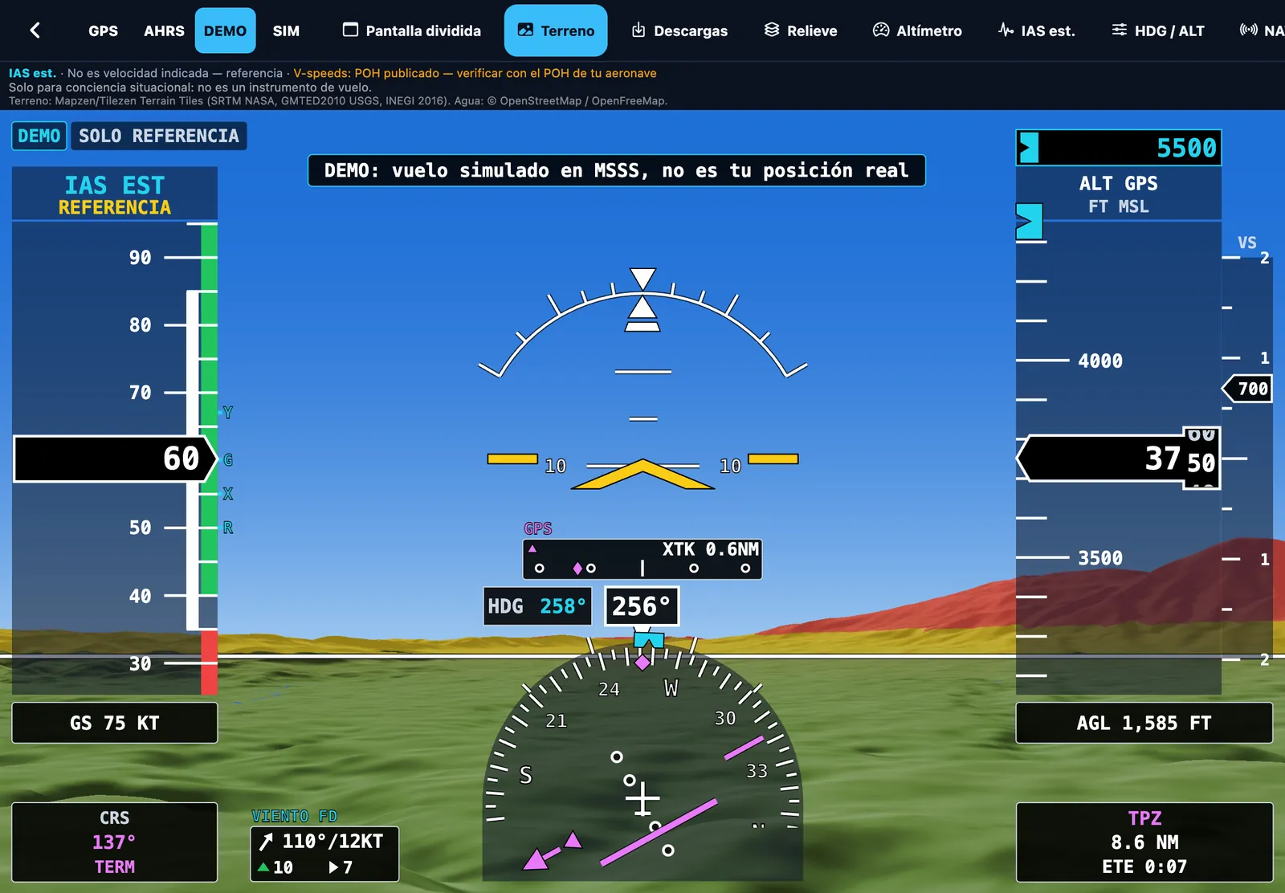Go back with the chevron arrow

(x=35, y=31)
